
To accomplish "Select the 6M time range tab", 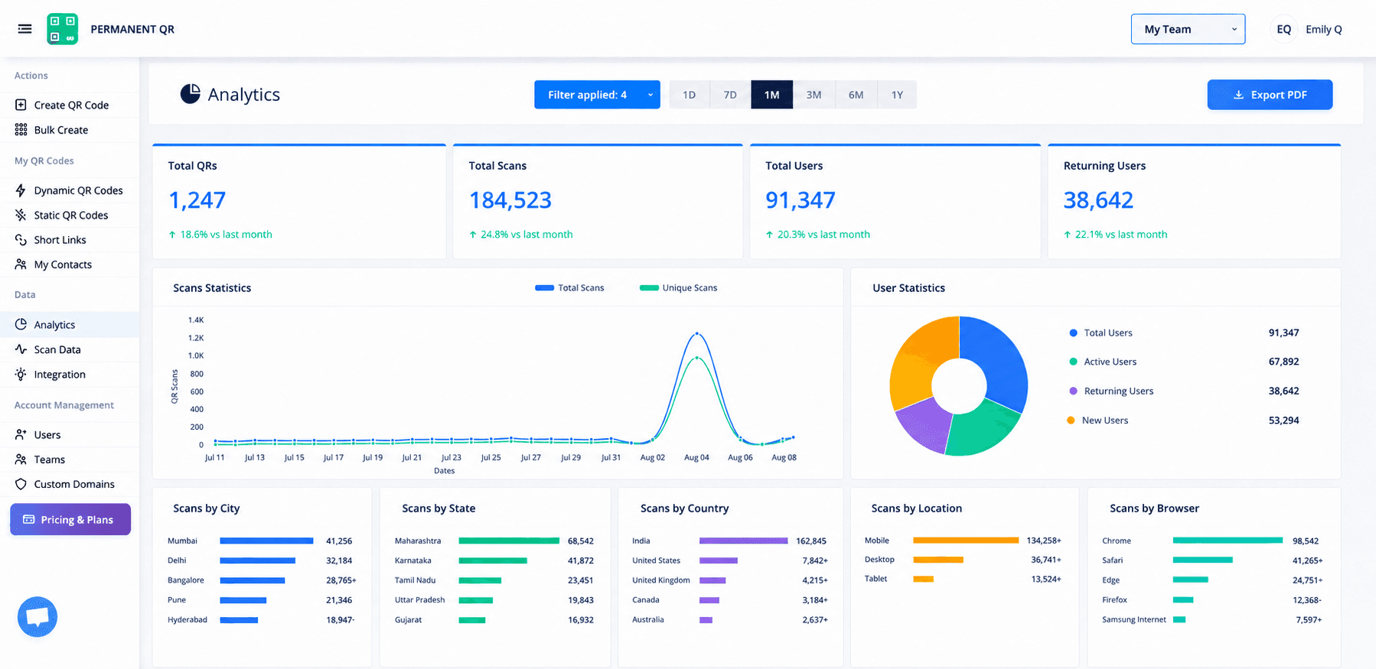I will [856, 95].
